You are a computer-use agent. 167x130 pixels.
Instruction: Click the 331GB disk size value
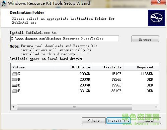point(85,91)
